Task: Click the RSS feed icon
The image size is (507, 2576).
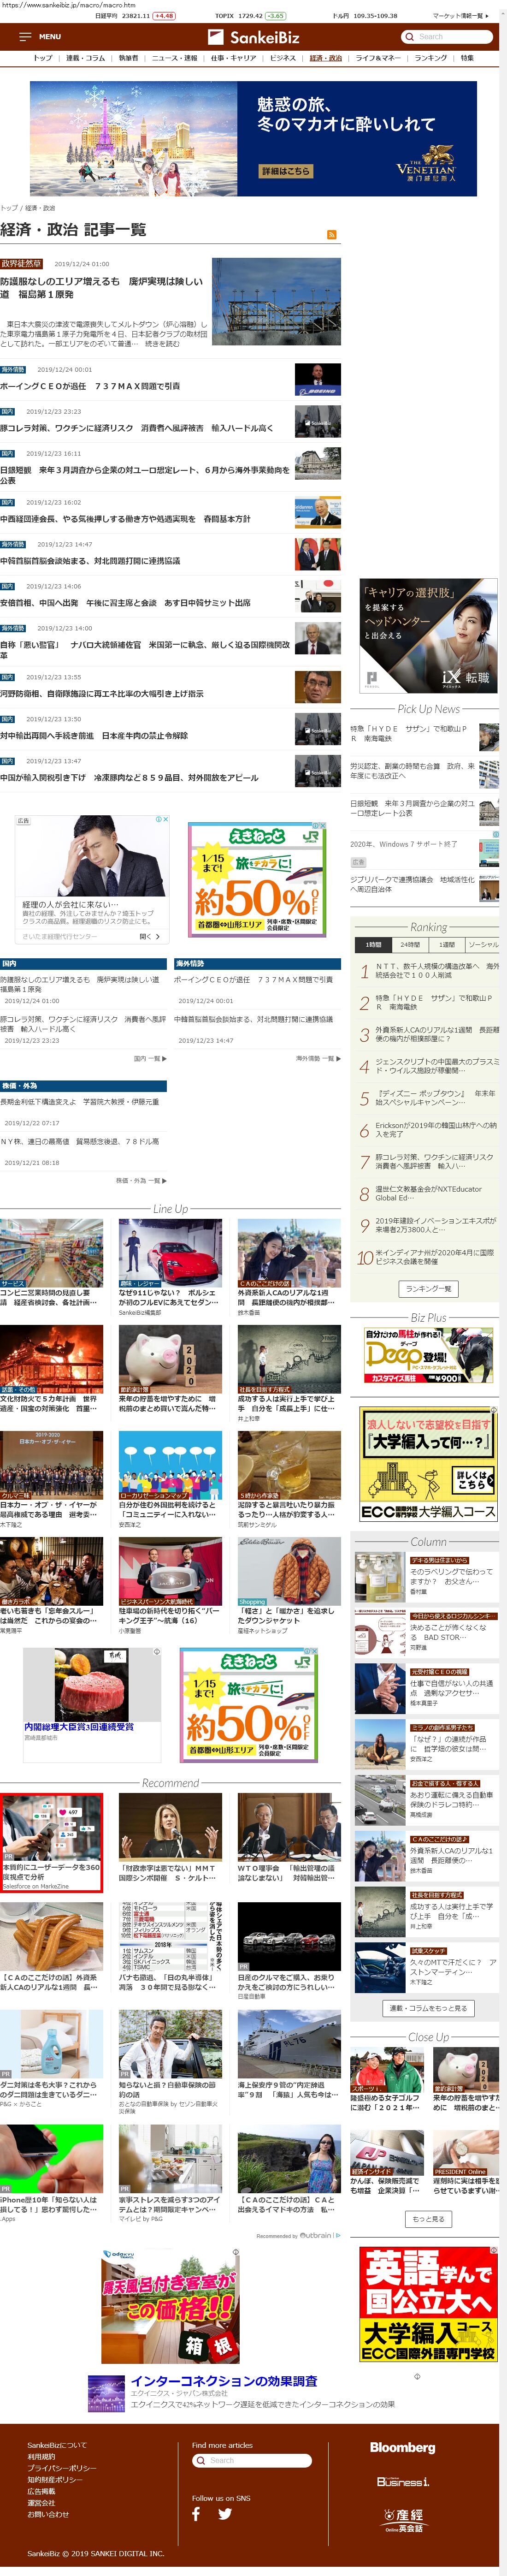Action: point(332,234)
